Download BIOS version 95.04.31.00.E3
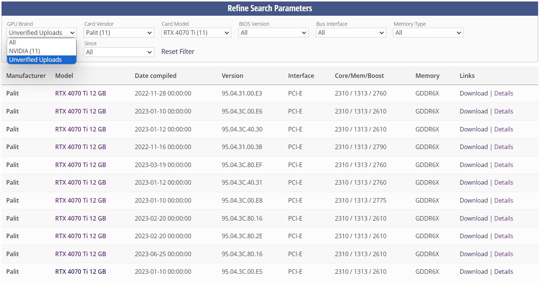 point(474,93)
